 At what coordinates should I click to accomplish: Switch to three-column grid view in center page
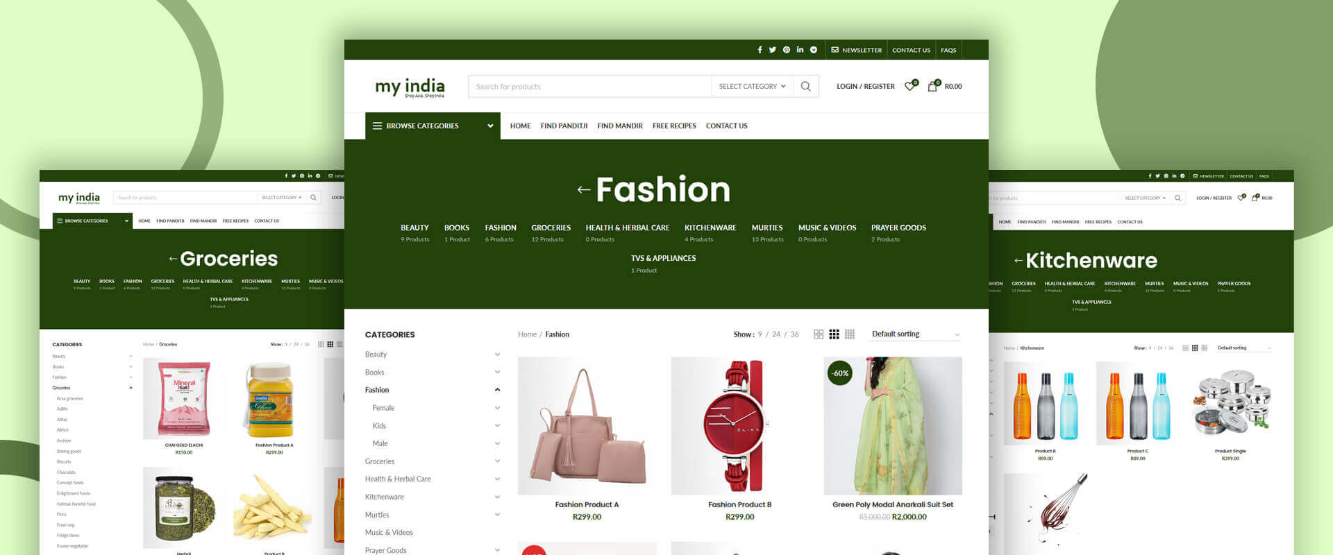pos(834,334)
